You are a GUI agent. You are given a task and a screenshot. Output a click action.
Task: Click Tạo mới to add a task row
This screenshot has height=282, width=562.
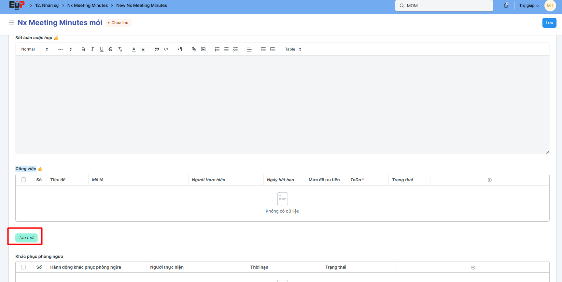[x=26, y=238]
